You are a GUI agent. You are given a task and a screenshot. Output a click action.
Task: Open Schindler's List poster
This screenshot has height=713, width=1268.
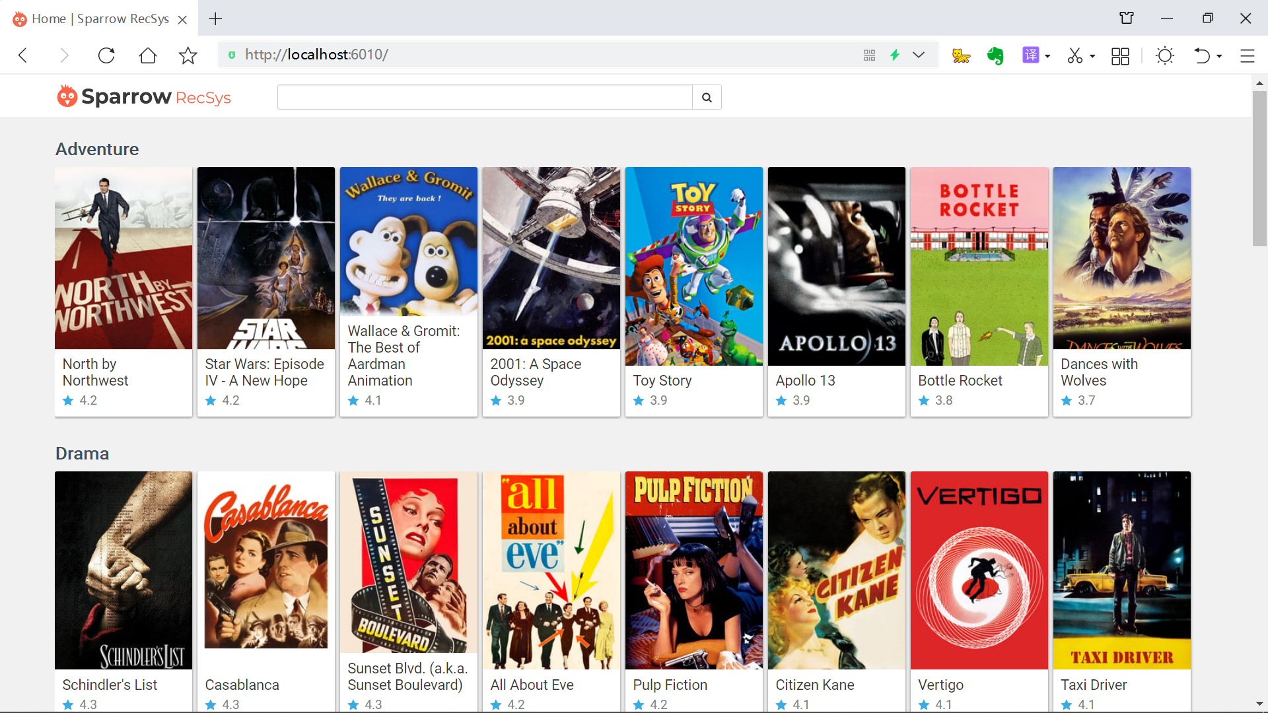point(123,570)
